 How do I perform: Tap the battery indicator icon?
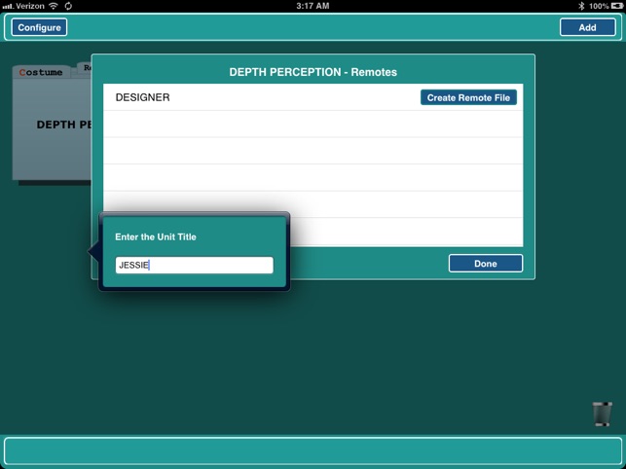617,6
